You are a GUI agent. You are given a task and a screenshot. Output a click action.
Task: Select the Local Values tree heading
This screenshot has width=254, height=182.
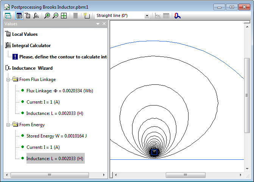click(25, 34)
